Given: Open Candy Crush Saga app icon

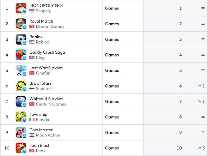Looking at the screenshot, I should [21, 55].
